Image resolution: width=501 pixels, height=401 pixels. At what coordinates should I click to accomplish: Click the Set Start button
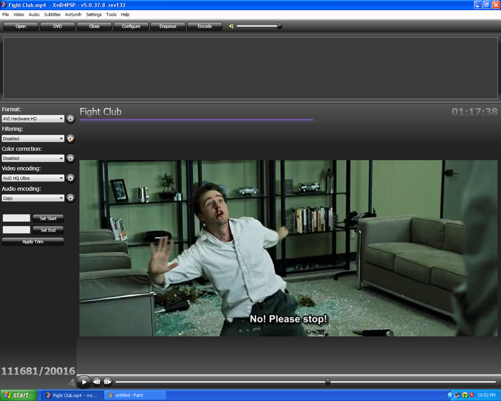tap(48, 219)
